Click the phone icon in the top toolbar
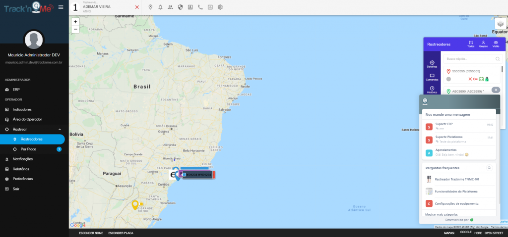508x237 pixels. pyautogui.click(x=200, y=7)
